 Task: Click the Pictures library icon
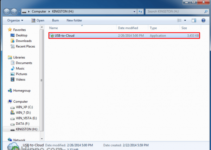click(13, 74)
